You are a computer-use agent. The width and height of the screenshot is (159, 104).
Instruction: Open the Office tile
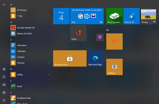click(78, 33)
